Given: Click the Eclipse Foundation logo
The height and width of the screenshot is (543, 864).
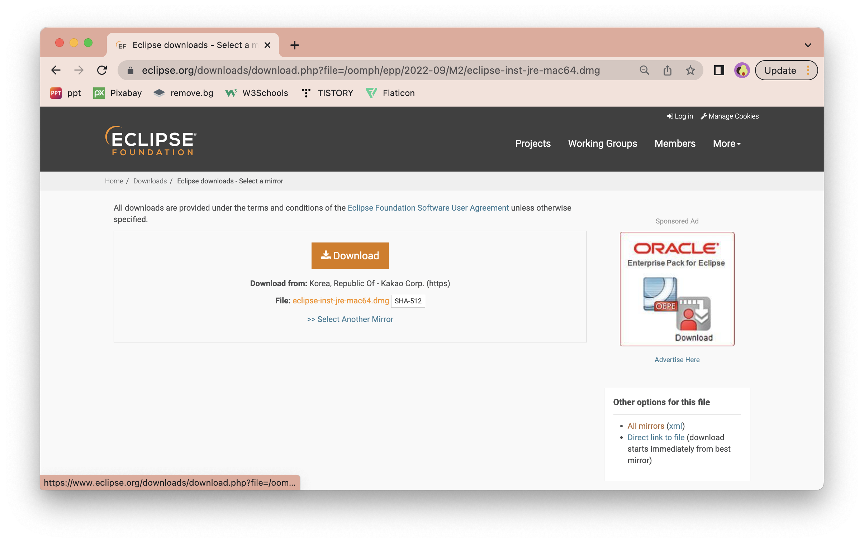Looking at the screenshot, I should (x=151, y=141).
